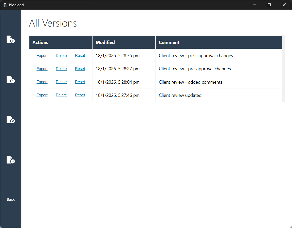
Task: Export the post-approval changes version
Action: pyautogui.click(x=42, y=56)
